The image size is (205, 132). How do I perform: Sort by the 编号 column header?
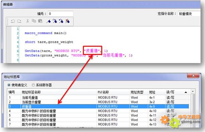14,92
